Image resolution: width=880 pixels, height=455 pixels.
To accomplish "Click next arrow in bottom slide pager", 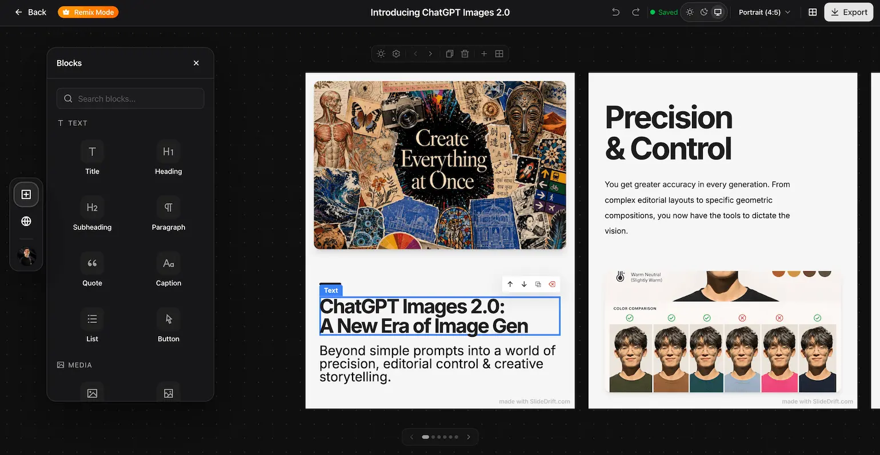I will pyautogui.click(x=469, y=437).
